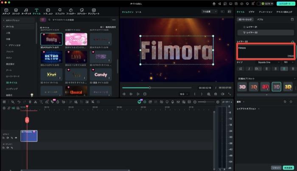Click the italic I formatting icon
The image size is (297, 171).
249,69
